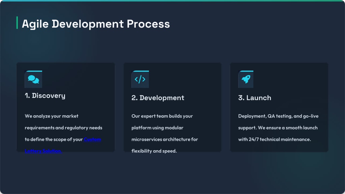Select the "2. Development" heading
345x194 pixels.
pos(158,98)
